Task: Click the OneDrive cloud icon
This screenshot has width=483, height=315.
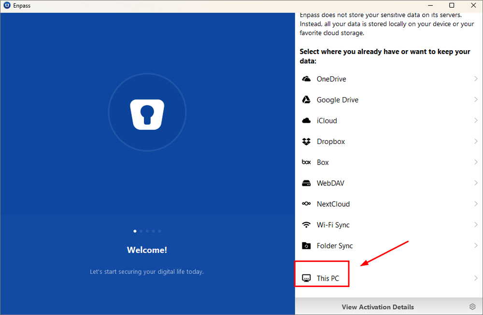Action: click(x=306, y=79)
